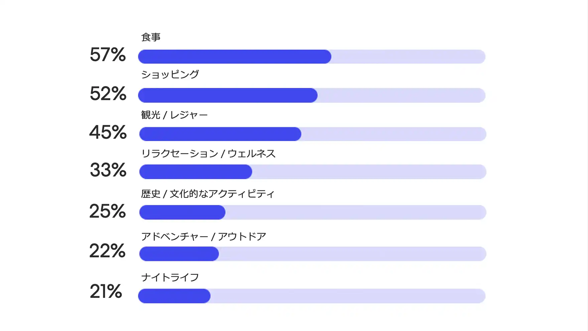The height and width of the screenshot is (331, 588).
Task: Click the 45% percentage value
Action: (108, 132)
